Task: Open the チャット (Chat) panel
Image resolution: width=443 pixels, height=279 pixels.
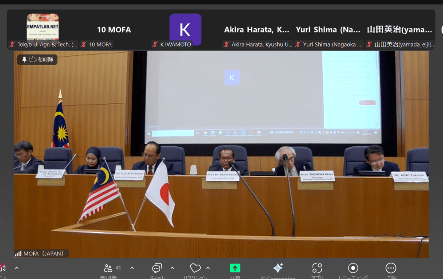Action: coord(157,269)
